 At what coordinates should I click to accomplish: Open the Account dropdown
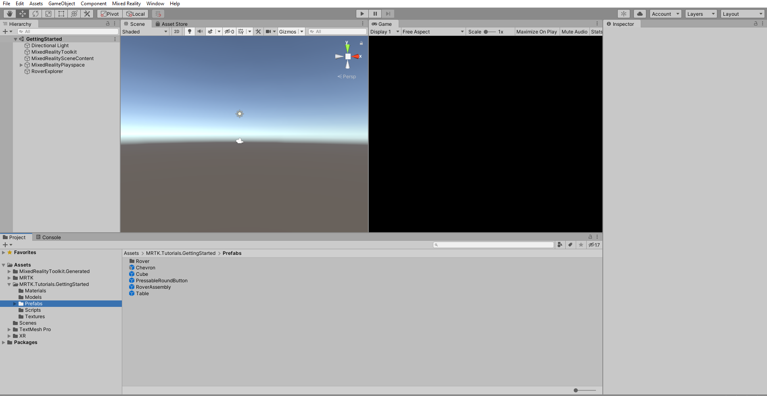tap(666, 14)
